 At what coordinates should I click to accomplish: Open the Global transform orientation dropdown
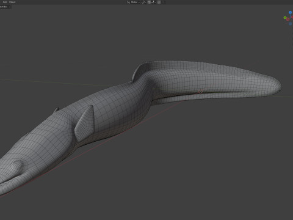pos(135,2)
